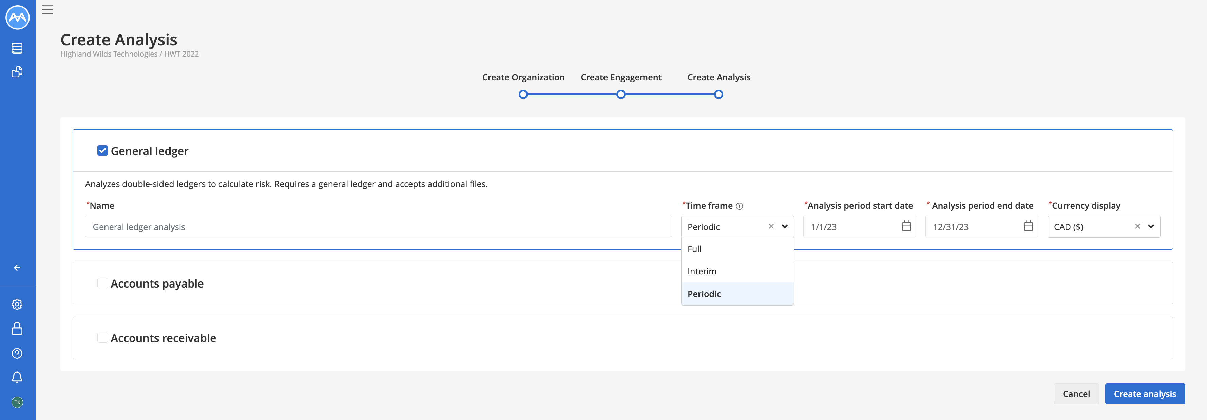Select the Interim time frame option
1207x420 pixels.
click(x=702, y=271)
